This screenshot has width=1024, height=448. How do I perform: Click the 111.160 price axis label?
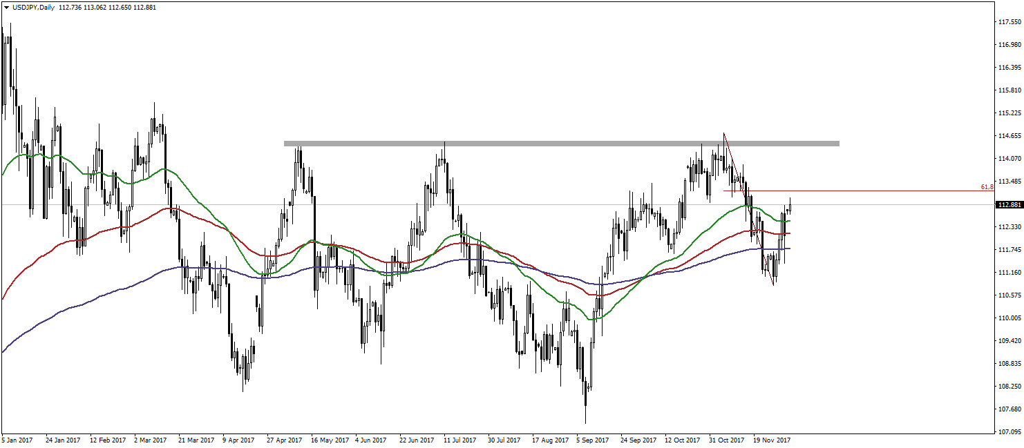point(1009,273)
